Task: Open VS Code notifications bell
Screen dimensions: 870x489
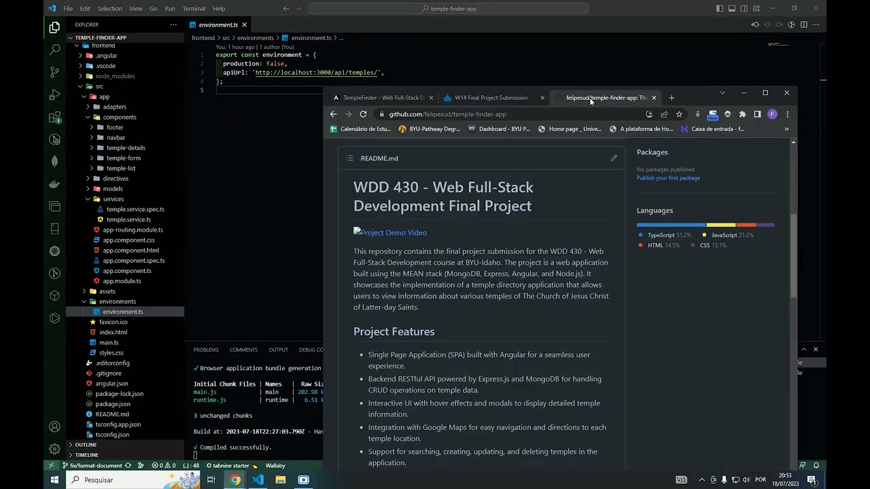Action: pos(816,465)
